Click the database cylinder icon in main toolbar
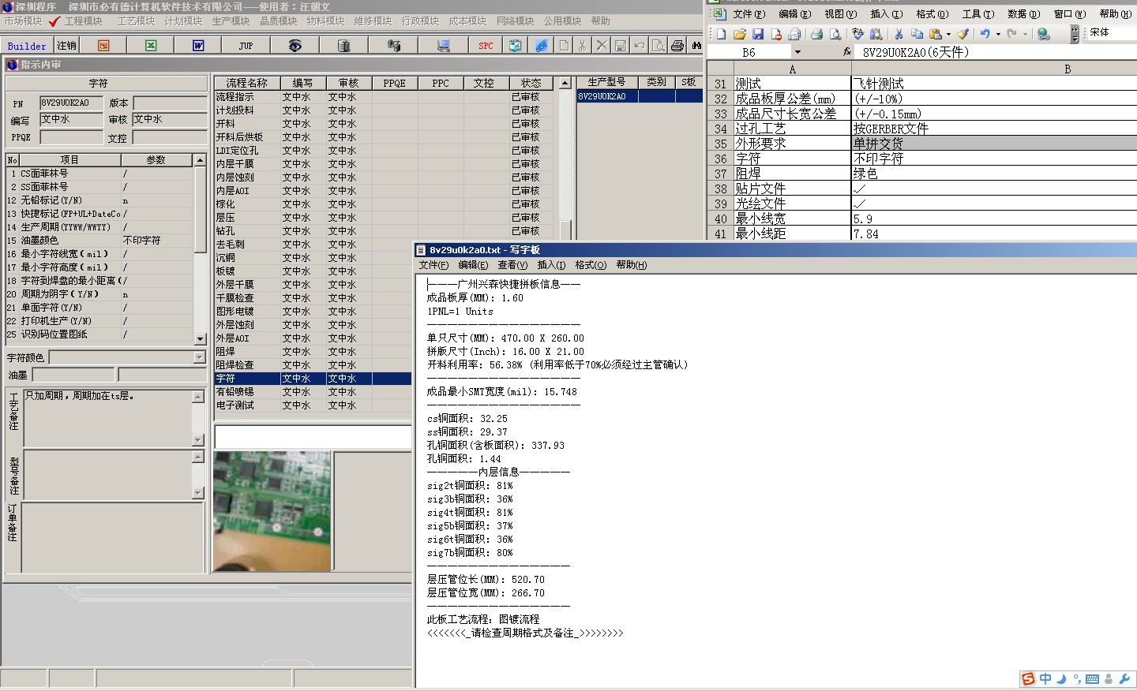1137x691 pixels. (343, 46)
